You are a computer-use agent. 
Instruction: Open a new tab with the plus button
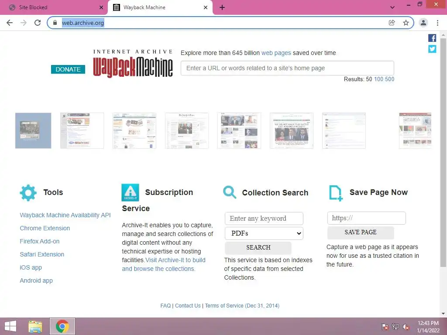pyautogui.click(x=222, y=7)
